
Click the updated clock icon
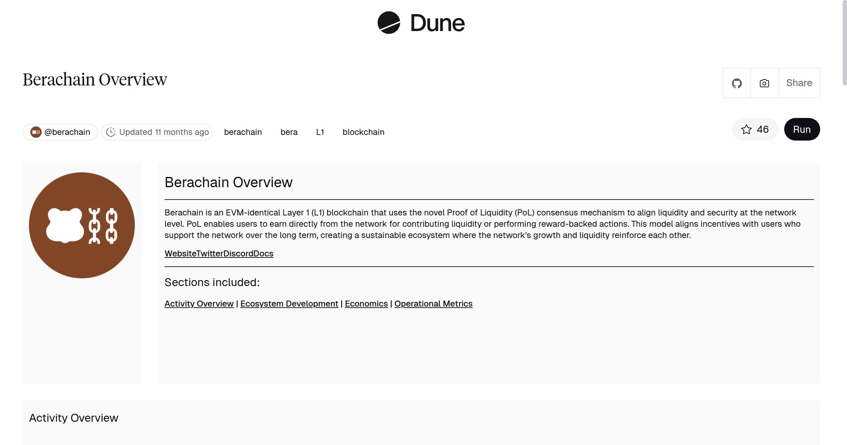(x=111, y=132)
